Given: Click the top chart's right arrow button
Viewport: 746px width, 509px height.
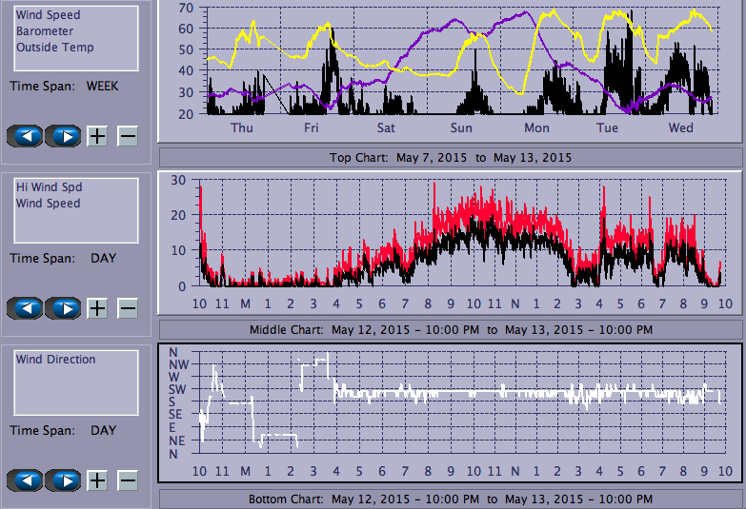Looking at the screenshot, I should [63, 136].
